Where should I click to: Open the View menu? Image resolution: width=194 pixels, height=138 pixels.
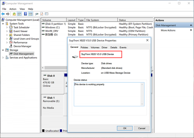click(22, 9)
